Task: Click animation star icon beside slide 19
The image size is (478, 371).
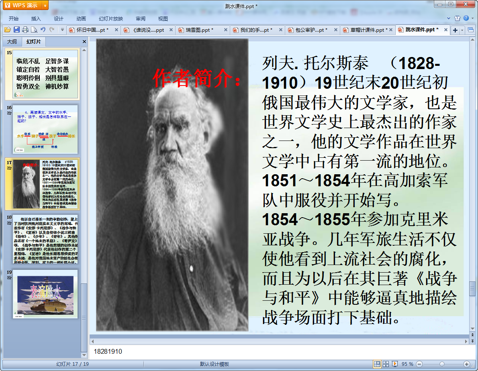Action: click(x=9, y=278)
